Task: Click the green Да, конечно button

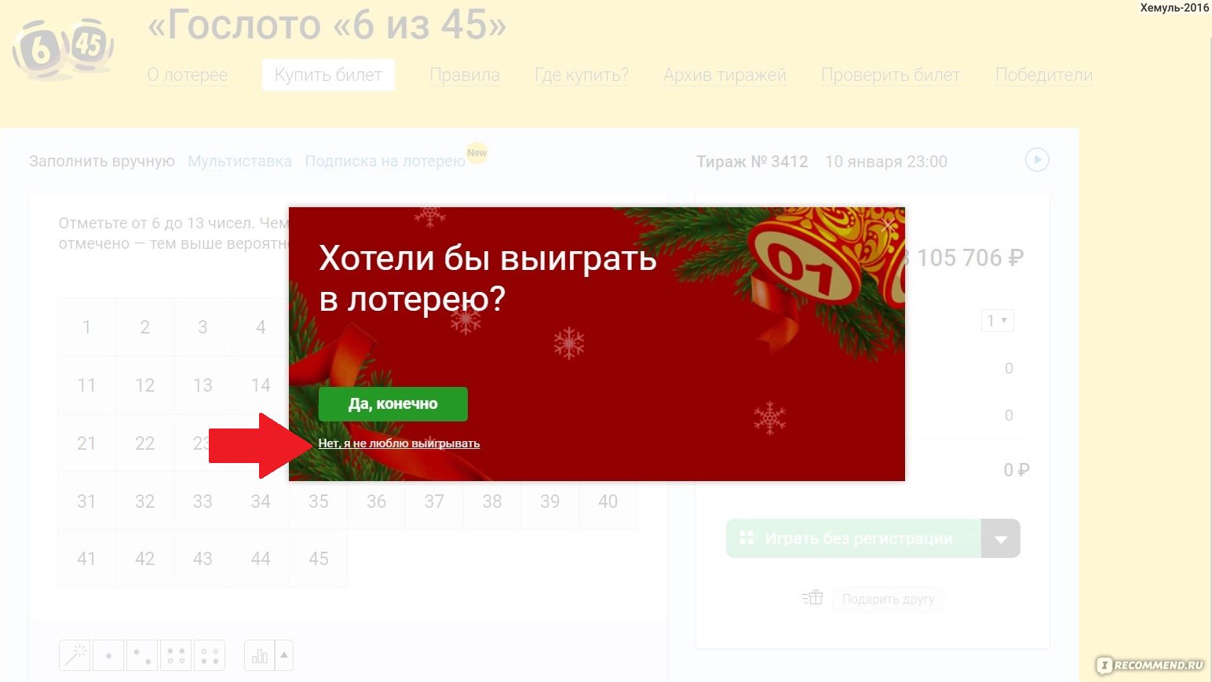Action: coord(393,404)
